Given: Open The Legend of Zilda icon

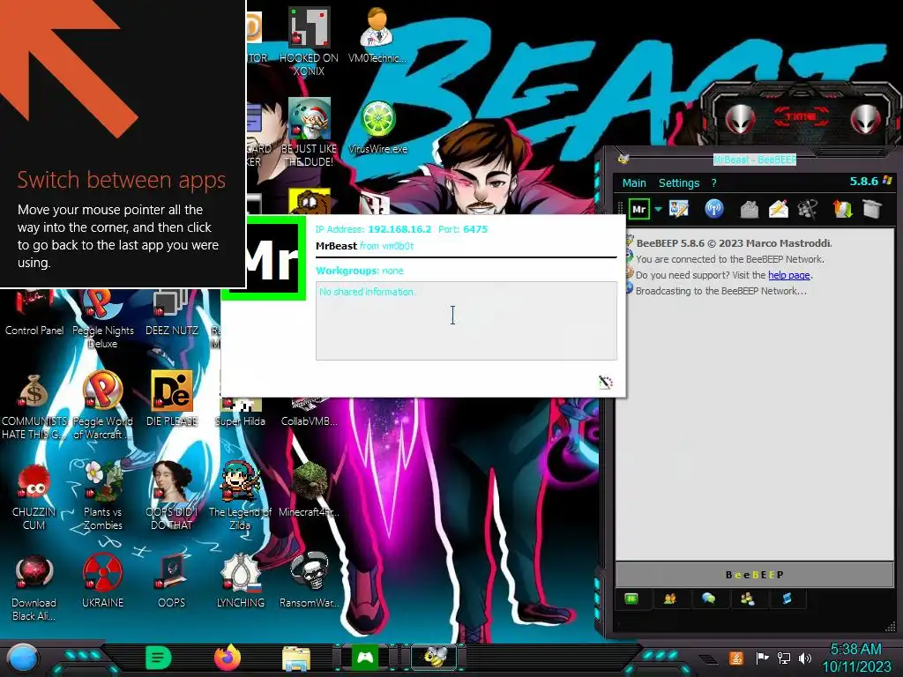Looking at the screenshot, I should 240,496.
